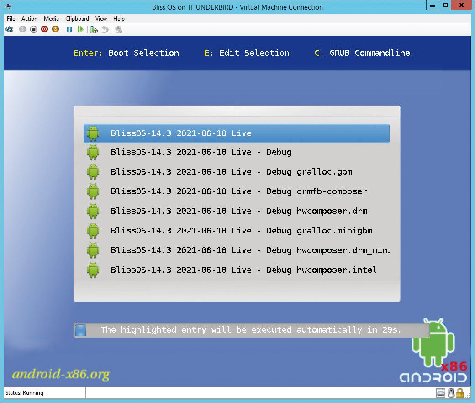Close the Virtual Machine Connection window

[x=461, y=5]
